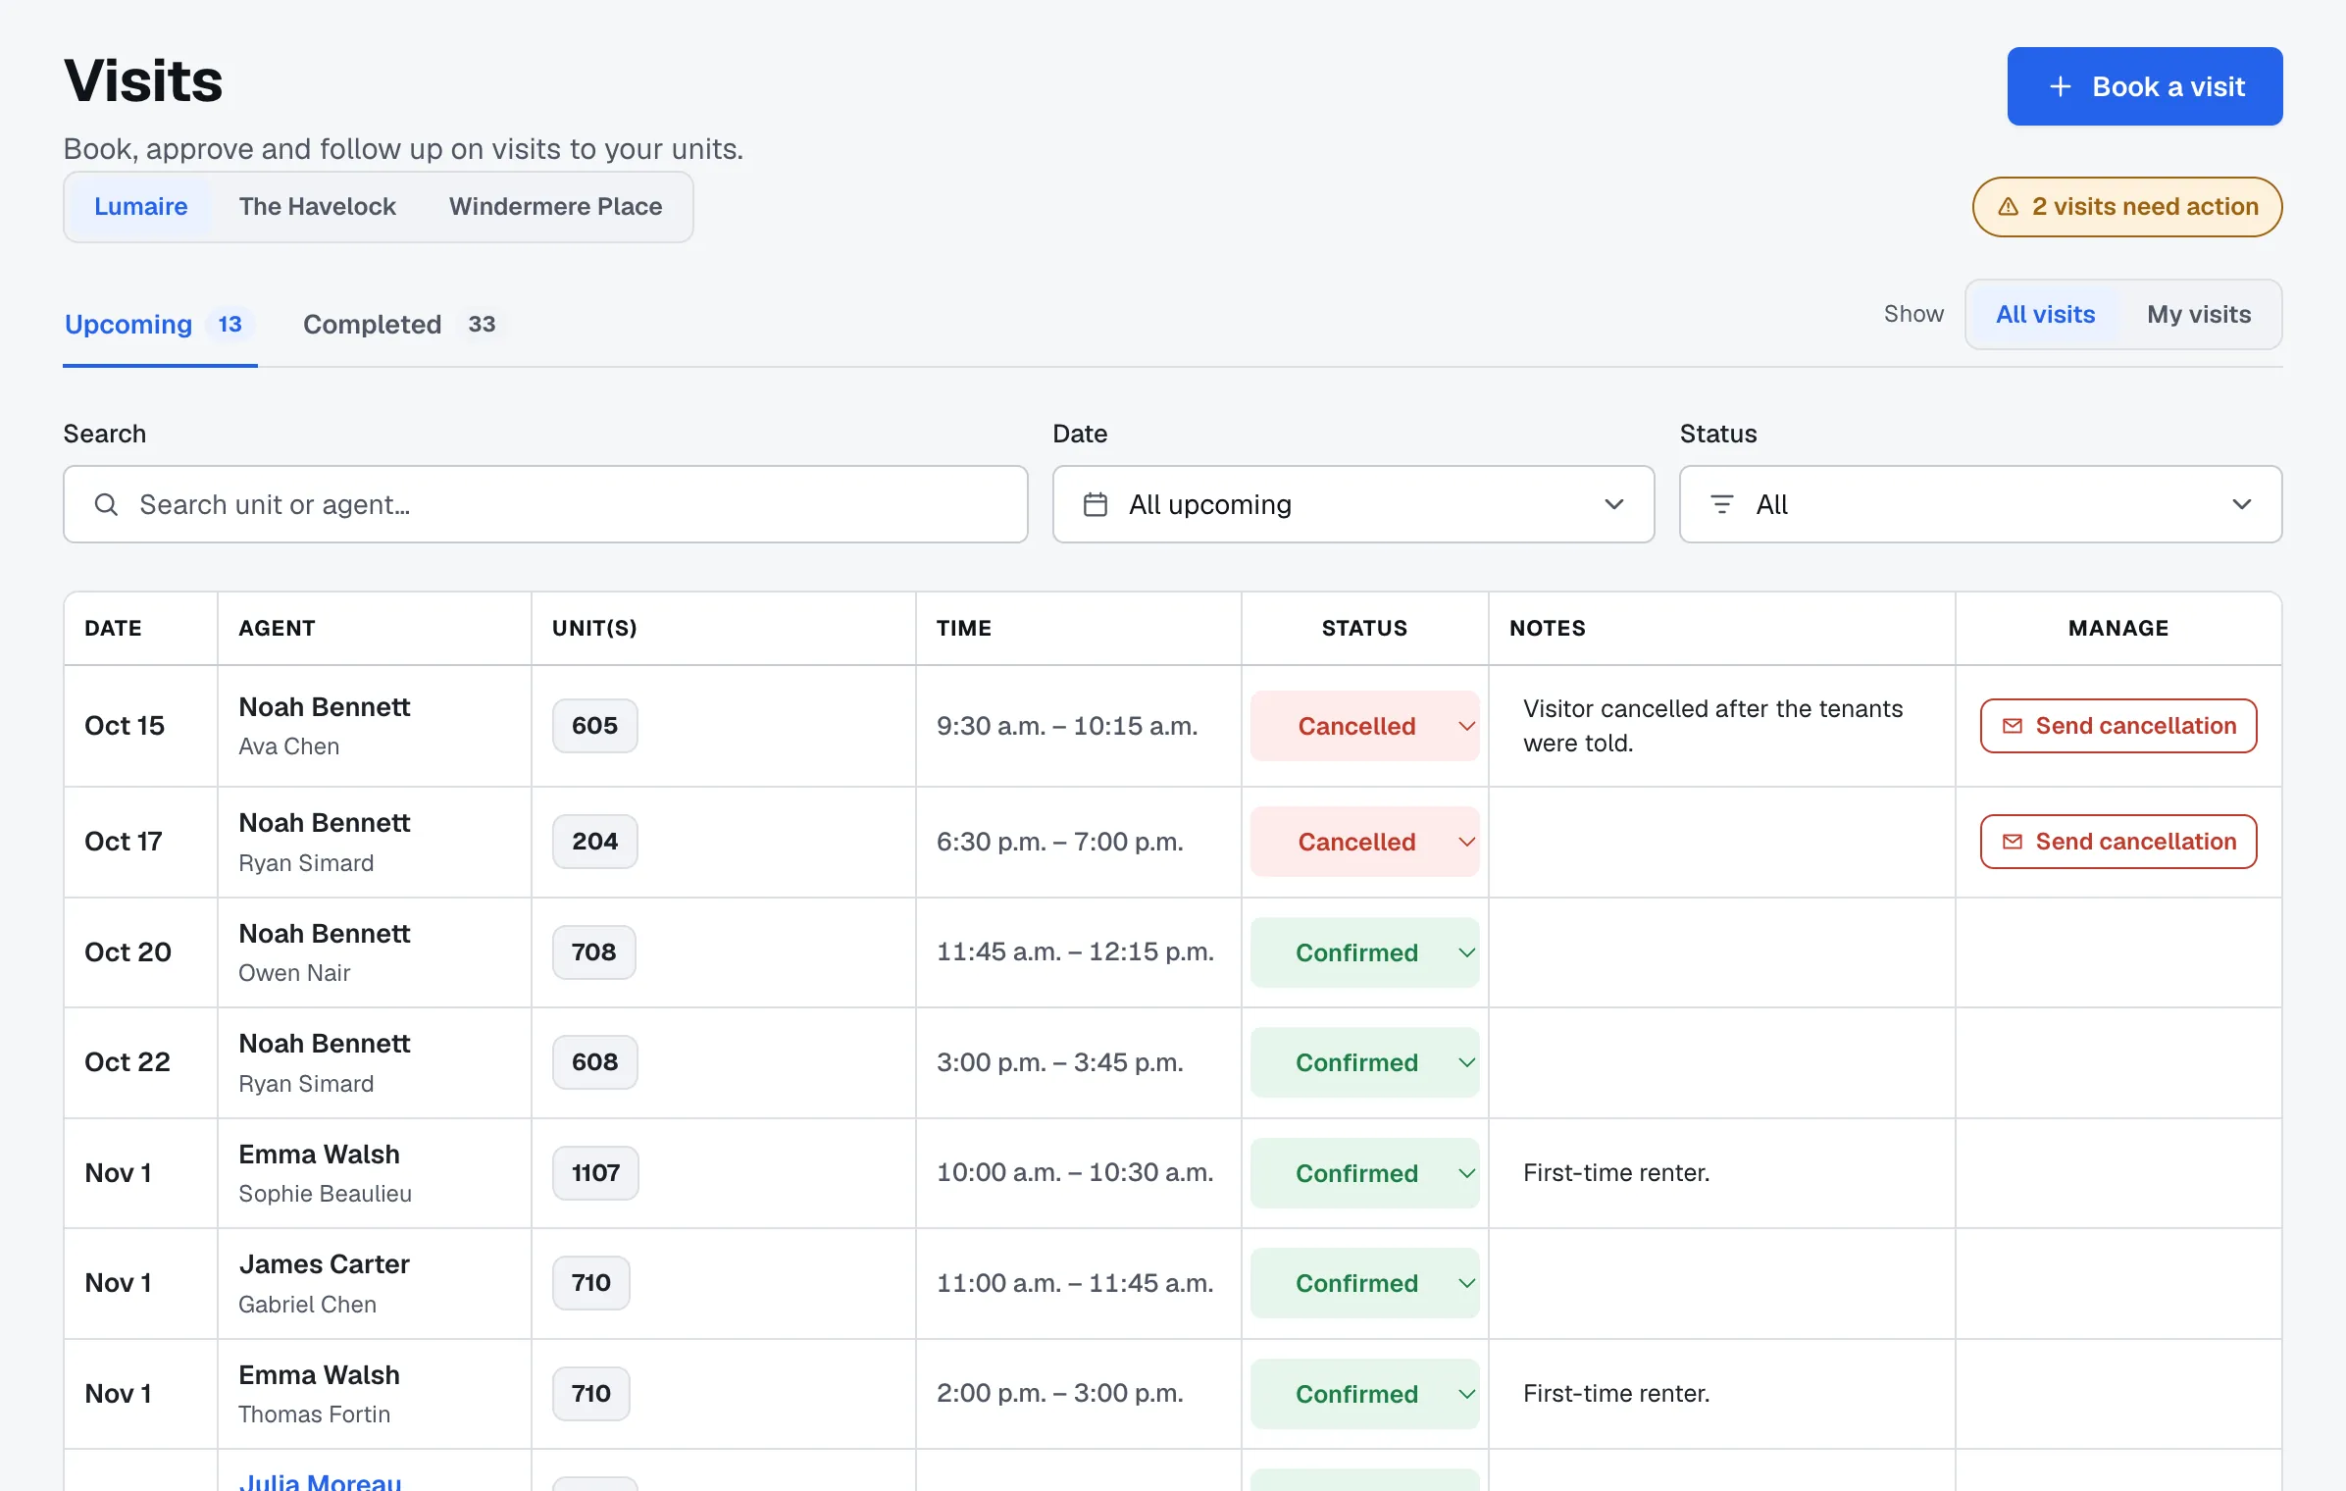The image size is (2346, 1491).
Task: Open the 2 visits need action alert
Action: 2126,207
